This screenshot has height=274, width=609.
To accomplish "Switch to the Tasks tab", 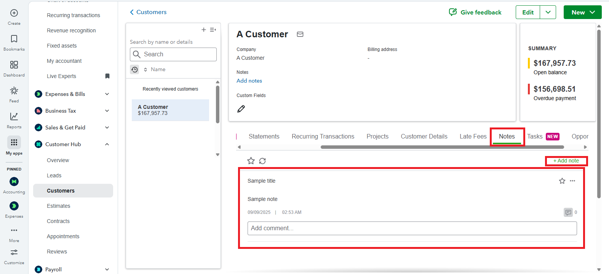I will click(x=535, y=137).
